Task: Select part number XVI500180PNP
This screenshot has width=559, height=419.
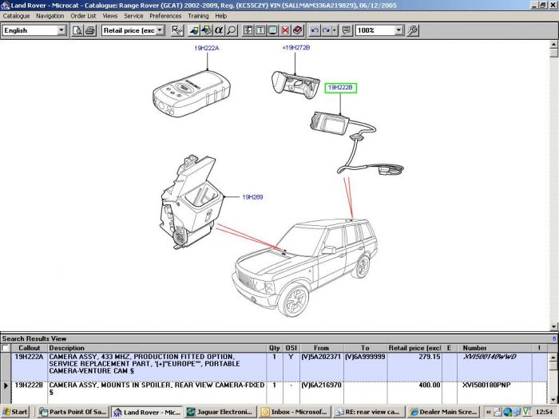Action: (486, 385)
